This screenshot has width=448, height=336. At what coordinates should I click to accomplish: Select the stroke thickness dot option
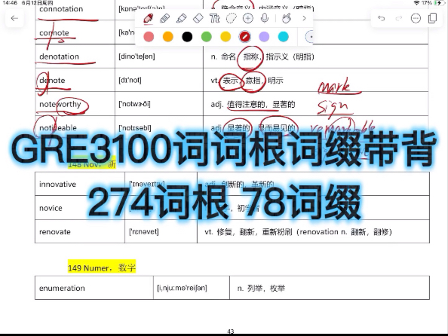309,37
